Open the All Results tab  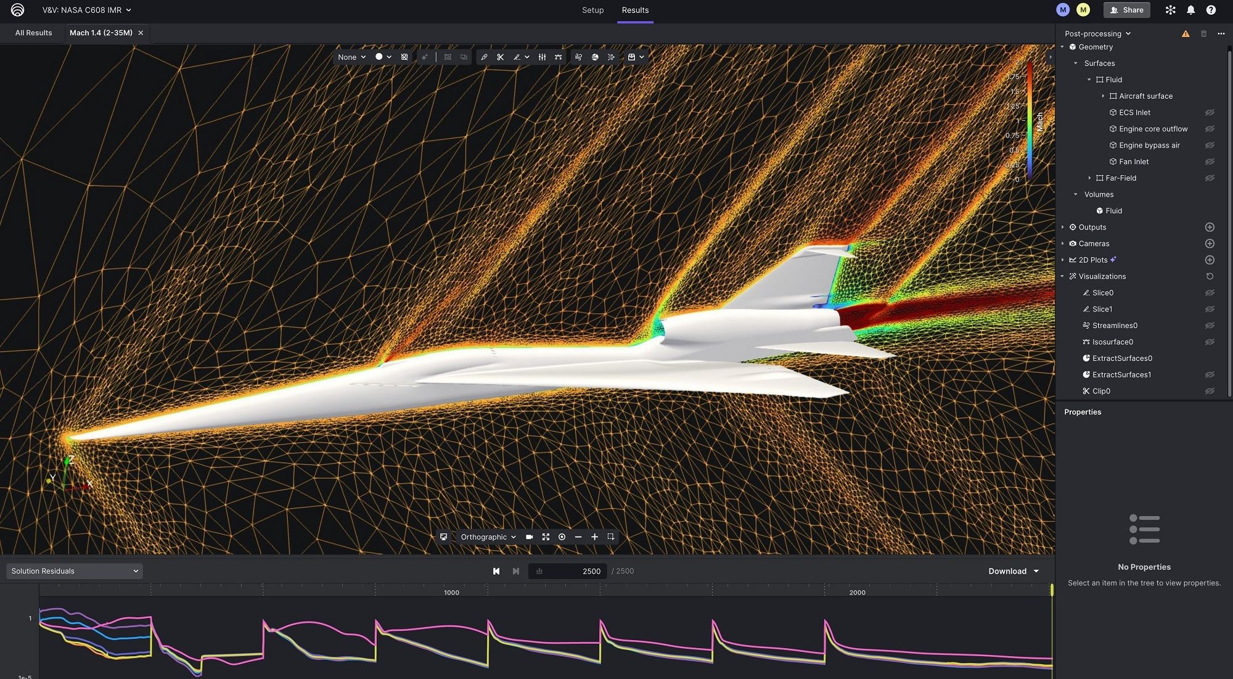pyautogui.click(x=33, y=33)
